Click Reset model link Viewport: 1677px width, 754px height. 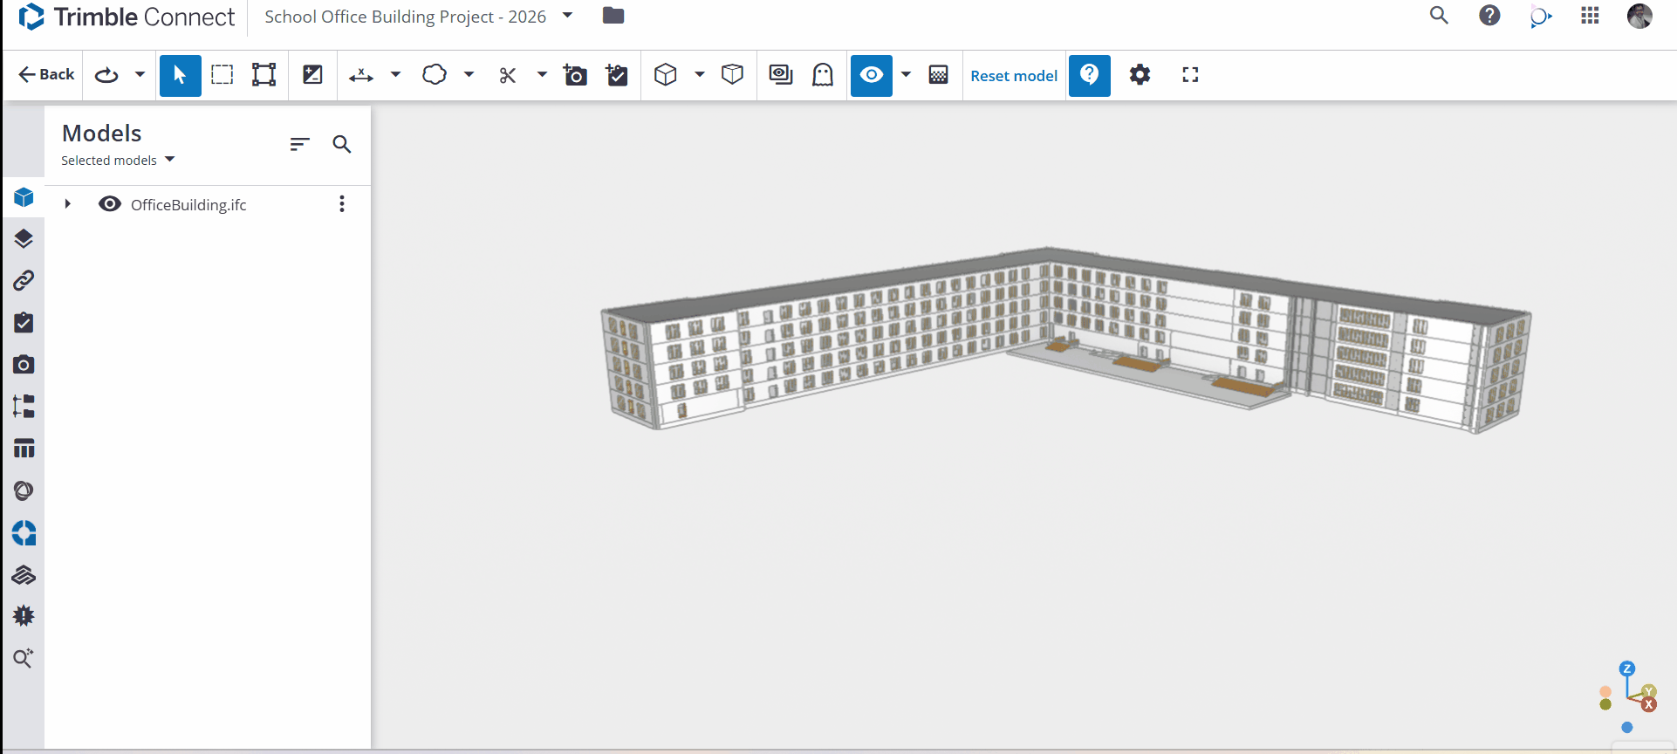pos(1014,76)
